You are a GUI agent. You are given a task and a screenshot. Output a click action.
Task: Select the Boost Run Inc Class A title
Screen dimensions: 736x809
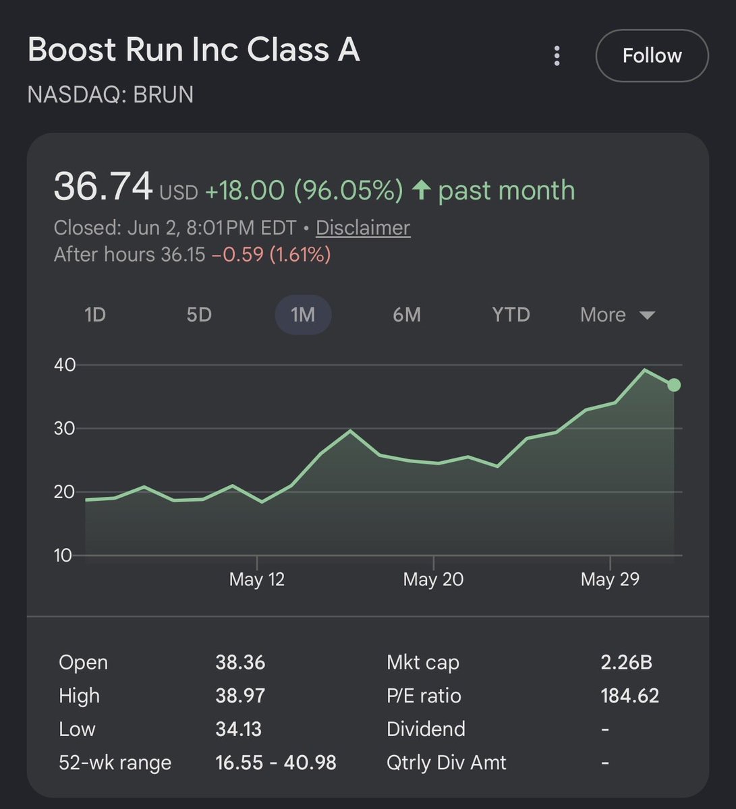[x=194, y=51]
